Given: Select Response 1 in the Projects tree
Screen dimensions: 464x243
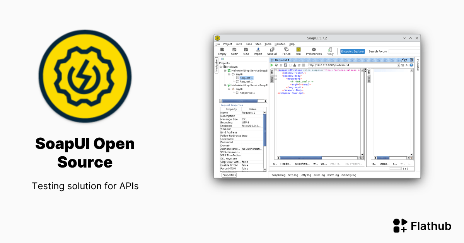Looking at the screenshot, I should [x=247, y=92].
